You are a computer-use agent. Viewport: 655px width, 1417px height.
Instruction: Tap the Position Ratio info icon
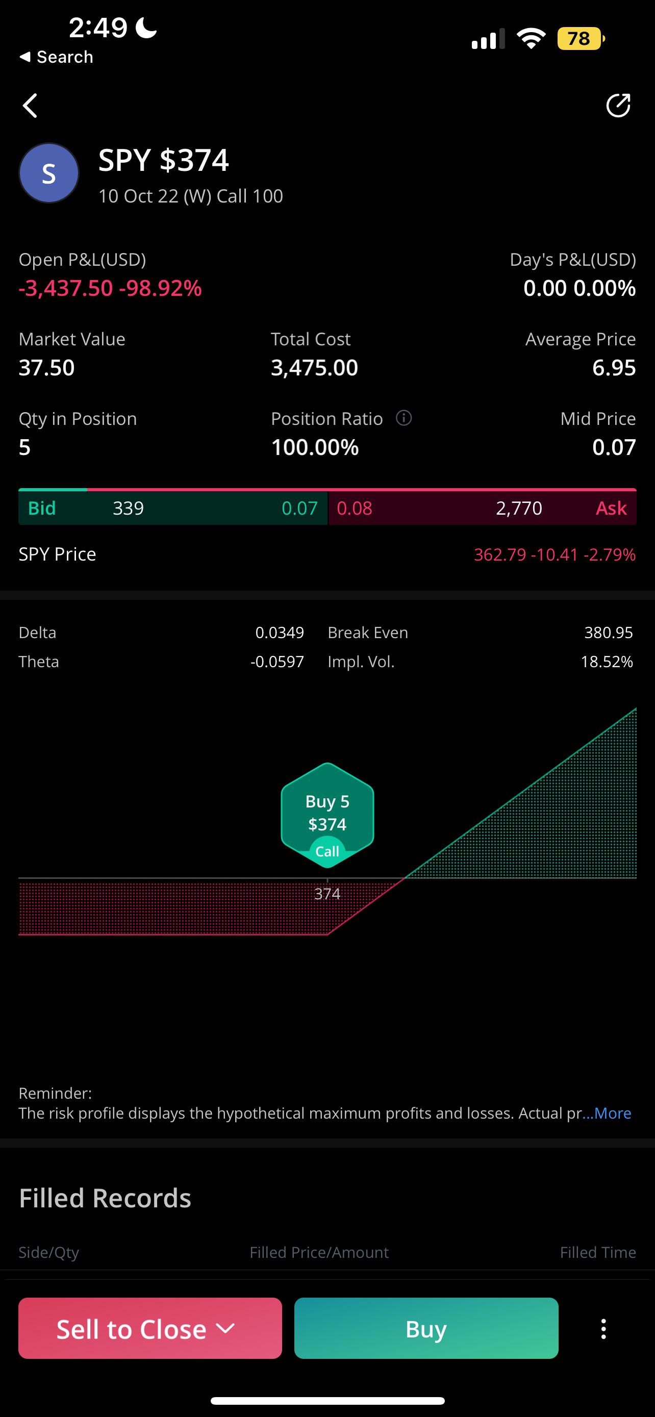[404, 418]
